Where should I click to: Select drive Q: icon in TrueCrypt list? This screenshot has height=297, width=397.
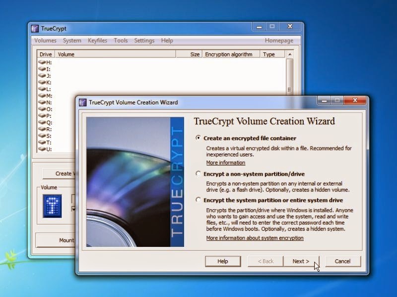click(42, 122)
